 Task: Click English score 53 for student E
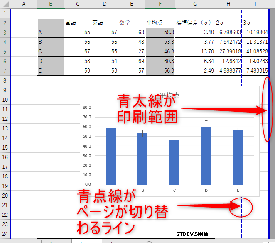tap(105, 71)
